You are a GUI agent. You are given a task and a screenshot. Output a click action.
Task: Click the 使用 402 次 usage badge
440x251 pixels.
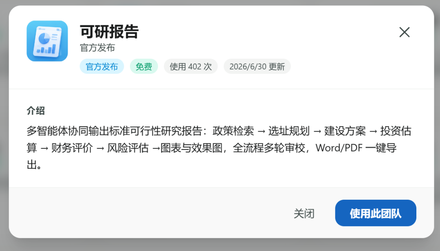[x=191, y=66]
